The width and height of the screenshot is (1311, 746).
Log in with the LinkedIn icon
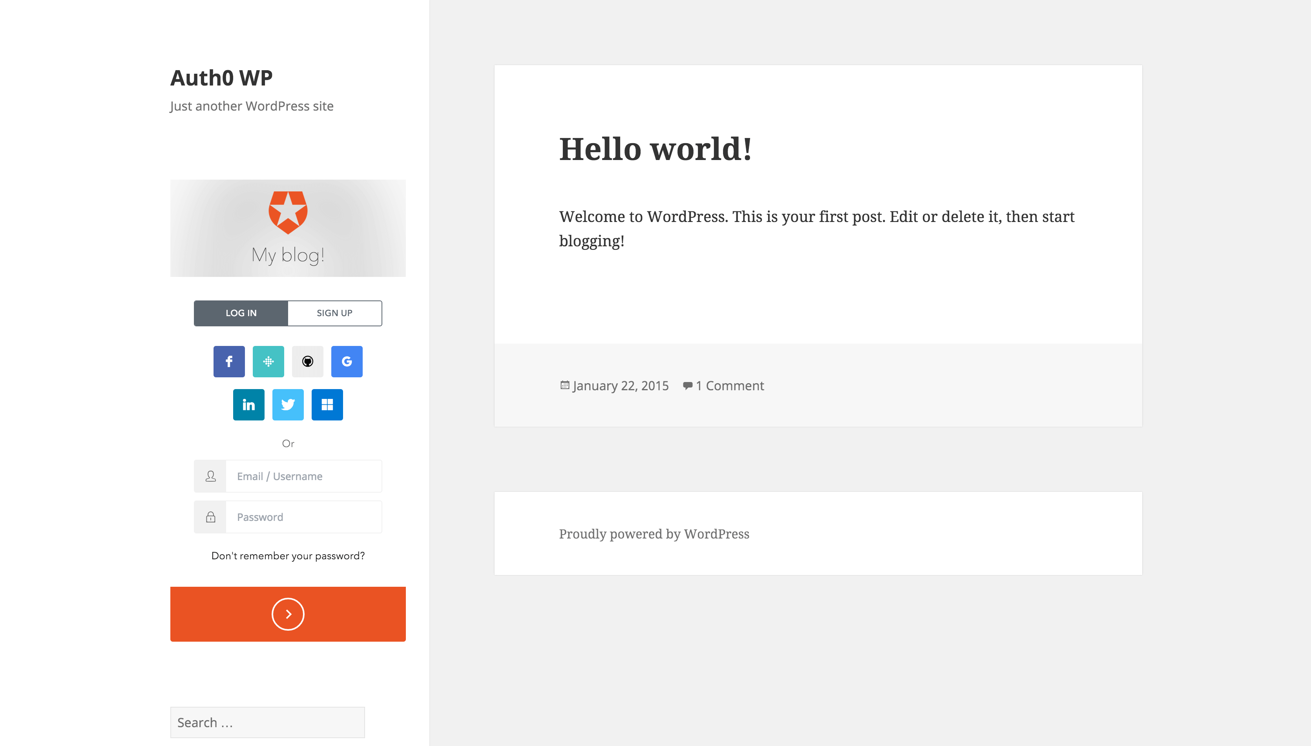249,405
